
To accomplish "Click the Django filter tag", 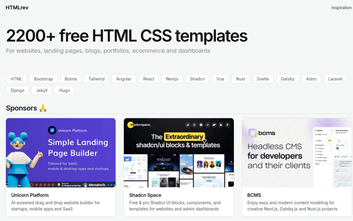I will 17,90.
